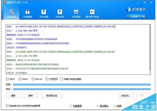
Task: Open the 文件粉碎 file shredder tool
Action: click(x=76, y=14)
